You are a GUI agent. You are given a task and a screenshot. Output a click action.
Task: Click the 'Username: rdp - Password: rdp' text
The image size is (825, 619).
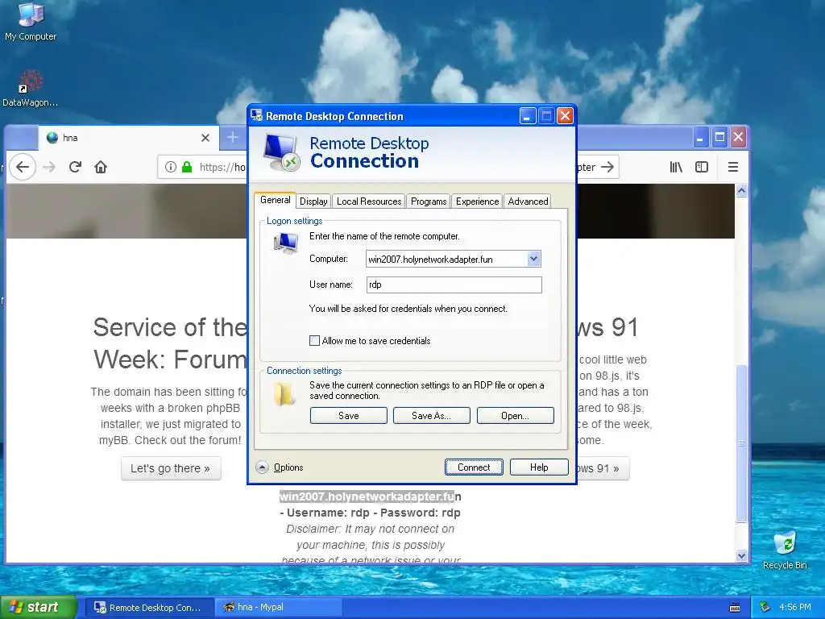tap(374, 513)
